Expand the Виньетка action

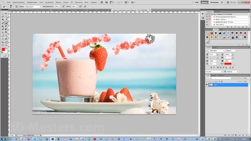tap(214, 17)
